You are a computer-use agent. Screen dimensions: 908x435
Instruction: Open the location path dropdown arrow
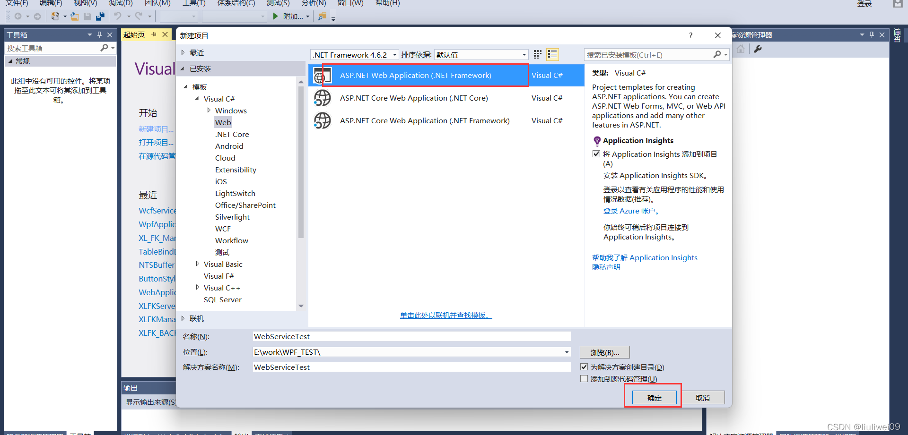point(567,352)
